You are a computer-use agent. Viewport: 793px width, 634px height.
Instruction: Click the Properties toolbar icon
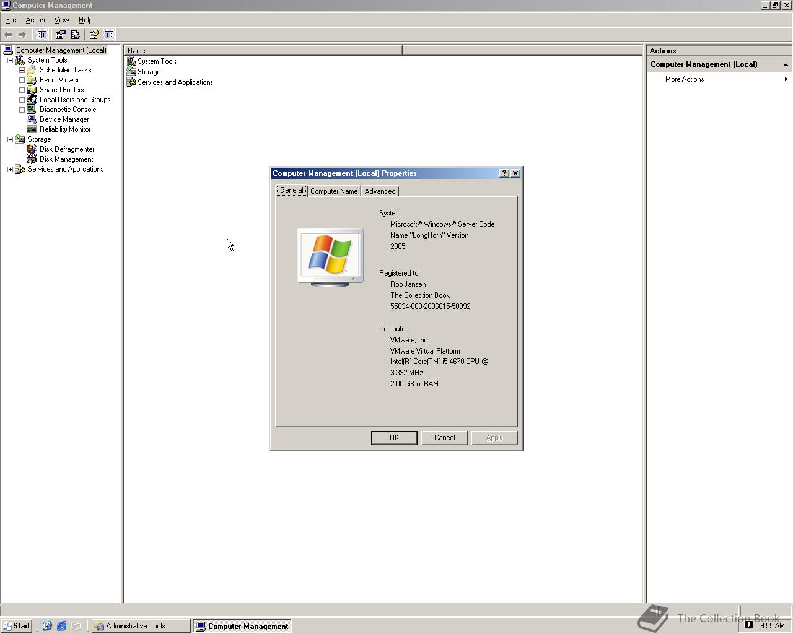click(60, 35)
